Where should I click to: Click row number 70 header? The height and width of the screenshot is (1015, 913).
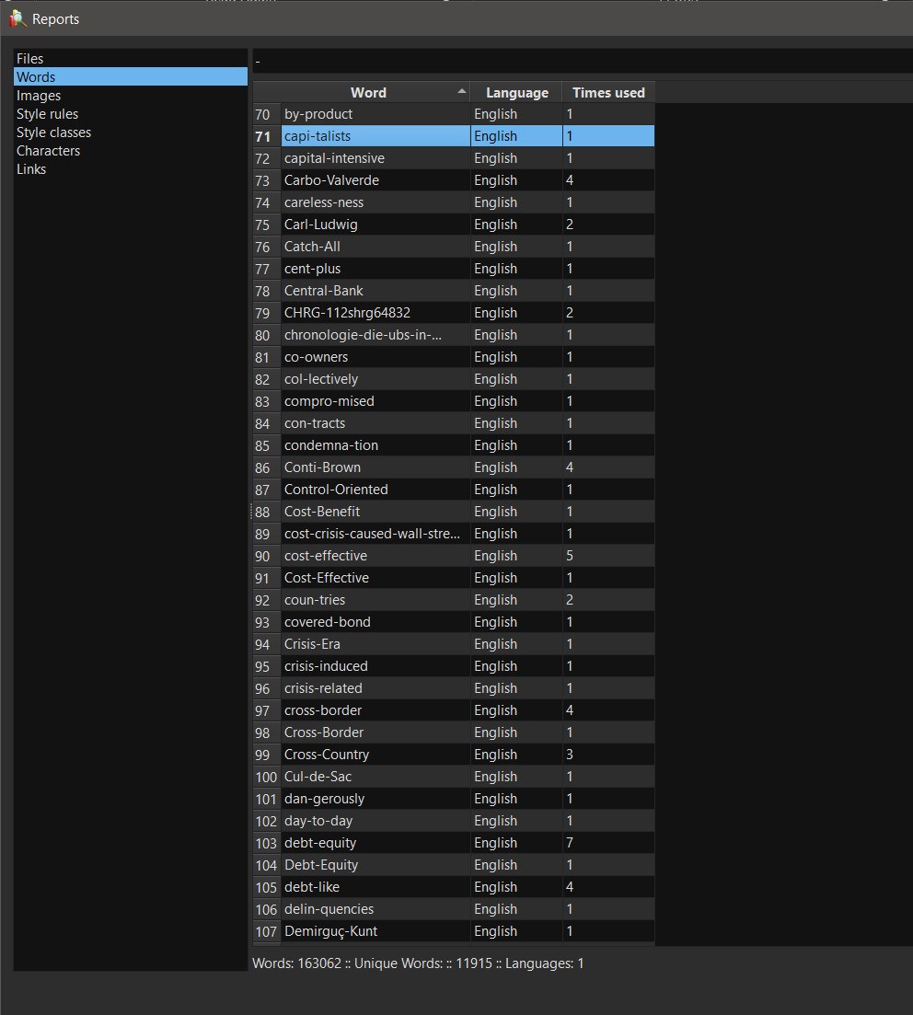[266, 114]
